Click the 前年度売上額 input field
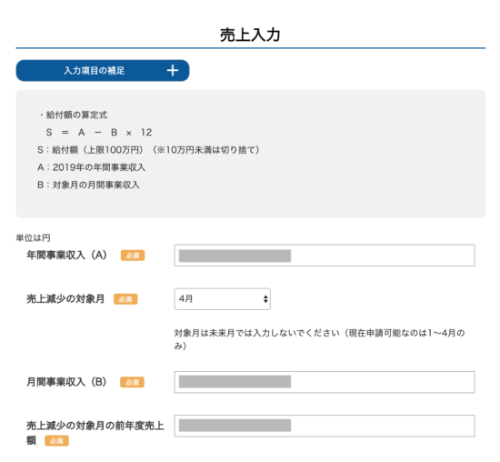The image size is (500, 462). [x=325, y=426]
